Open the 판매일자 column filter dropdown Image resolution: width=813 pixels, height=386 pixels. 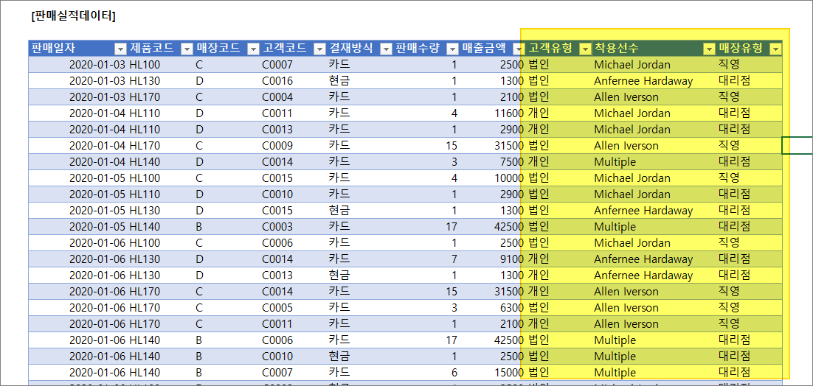click(x=120, y=49)
